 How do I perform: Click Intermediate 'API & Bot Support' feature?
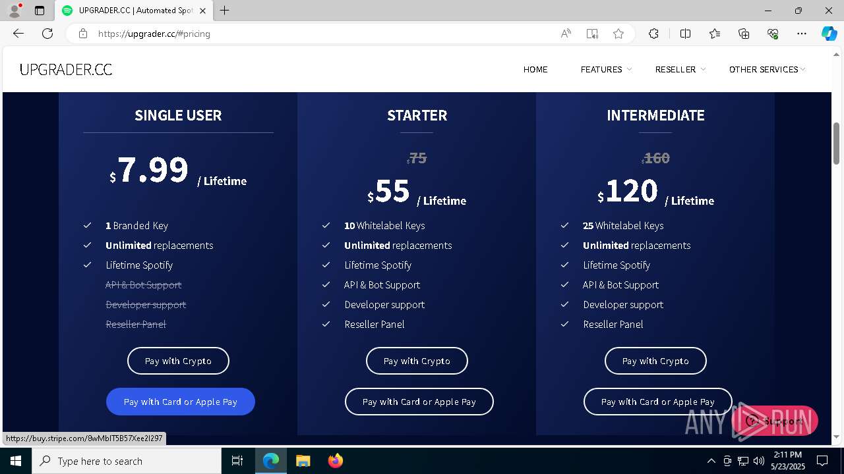(620, 284)
